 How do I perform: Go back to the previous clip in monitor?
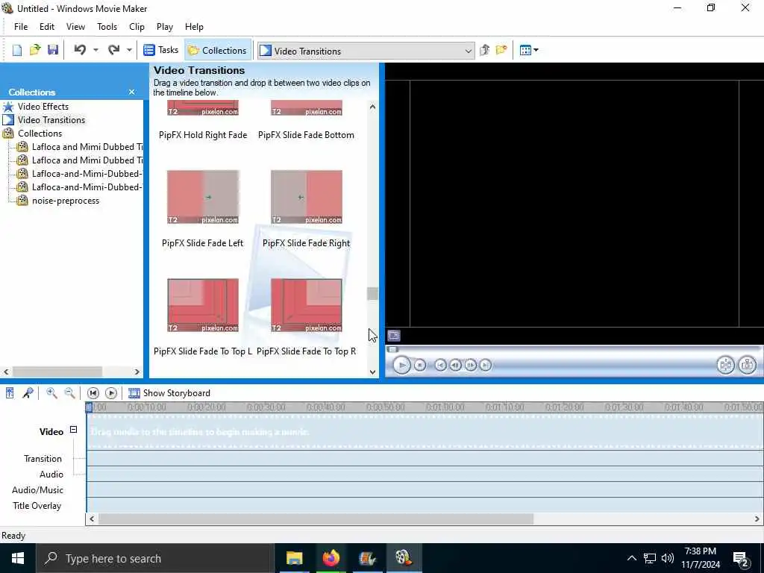(440, 365)
